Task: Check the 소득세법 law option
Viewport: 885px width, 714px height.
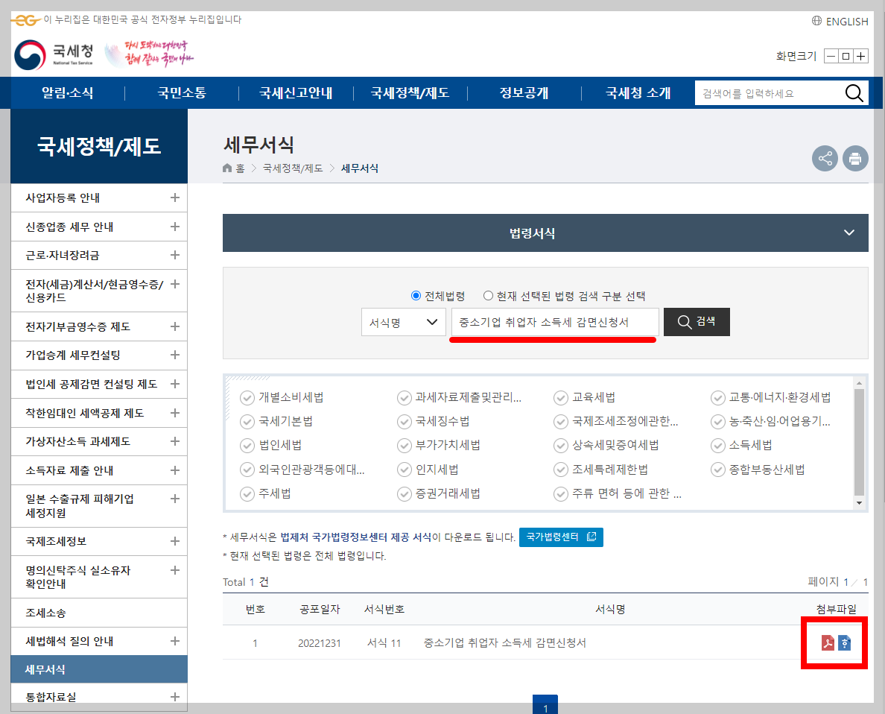Action: click(718, 446)
